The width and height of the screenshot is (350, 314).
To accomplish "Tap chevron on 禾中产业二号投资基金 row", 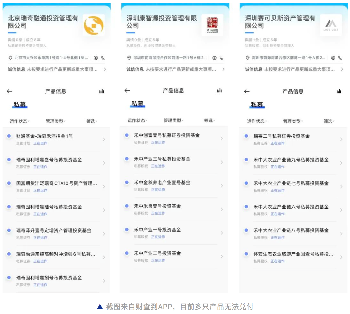I will [222, 256].
